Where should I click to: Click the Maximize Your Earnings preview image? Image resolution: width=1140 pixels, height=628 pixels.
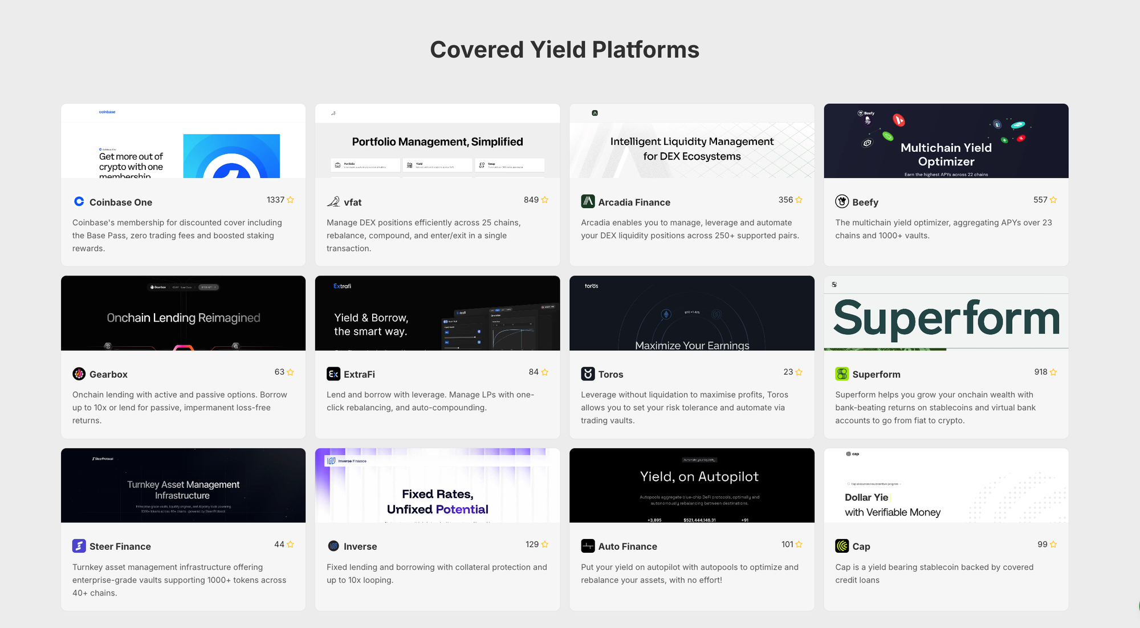click(692, 313)
